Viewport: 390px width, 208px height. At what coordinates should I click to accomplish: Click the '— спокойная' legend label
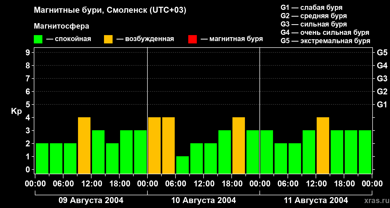coord(69,39)
